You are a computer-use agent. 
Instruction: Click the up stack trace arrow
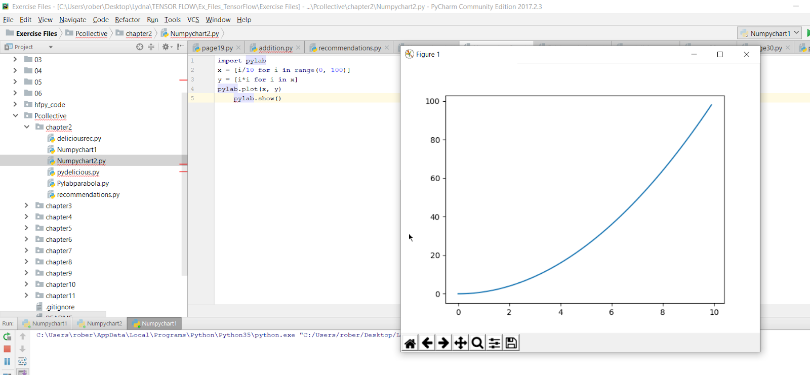click(22, 337)
